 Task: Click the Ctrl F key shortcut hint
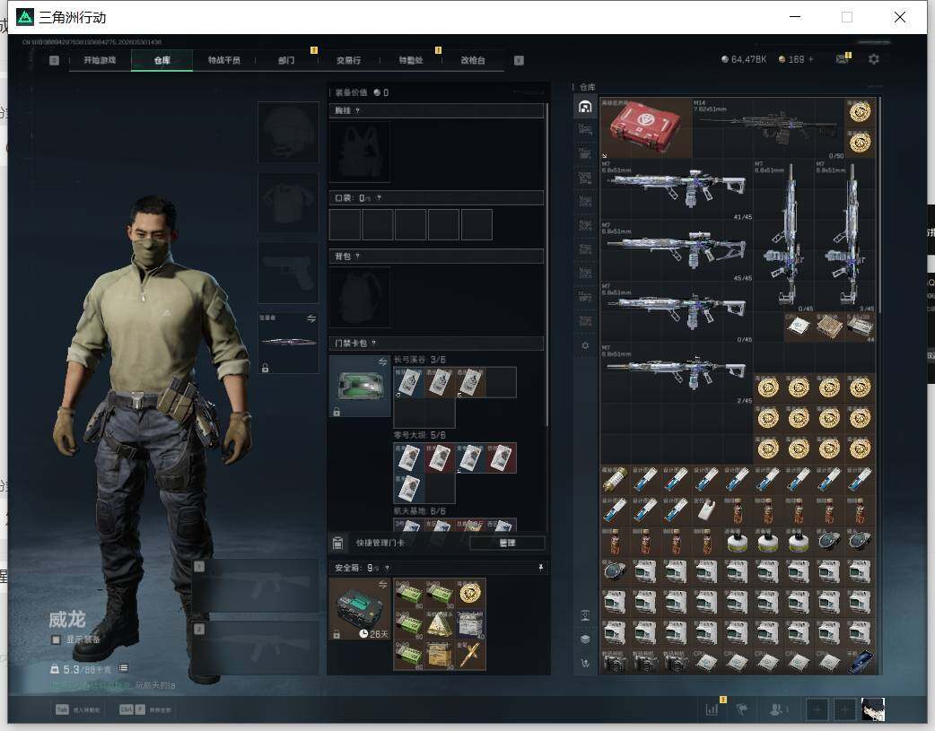145,709
